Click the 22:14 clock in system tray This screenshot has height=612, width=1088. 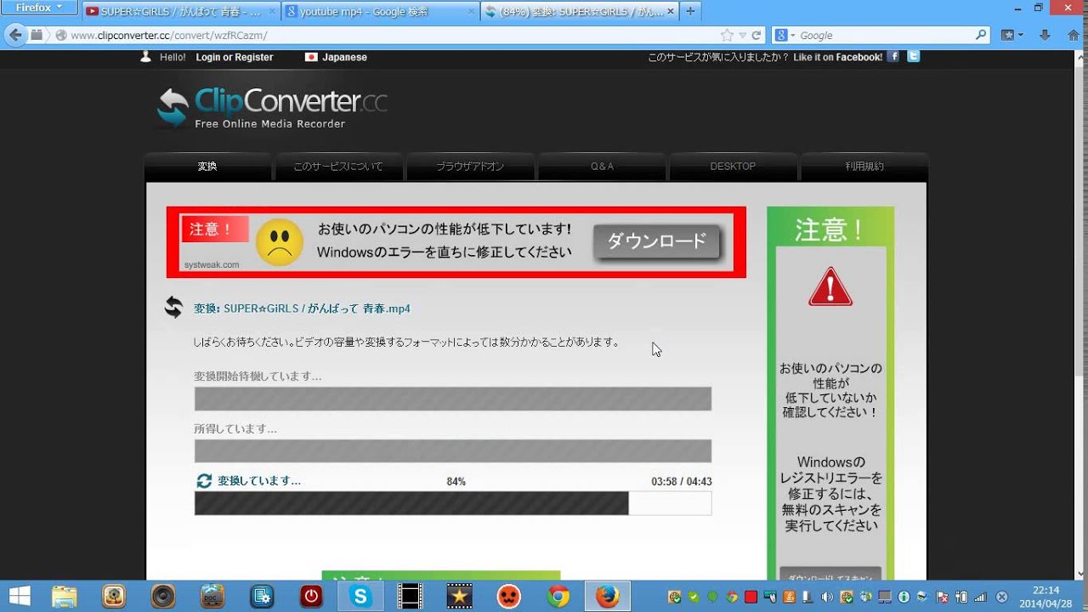click(x=1045, y=590)
